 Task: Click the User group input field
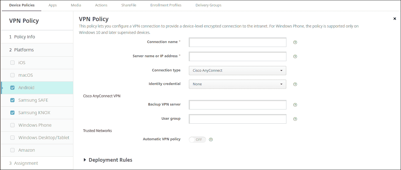238,119
